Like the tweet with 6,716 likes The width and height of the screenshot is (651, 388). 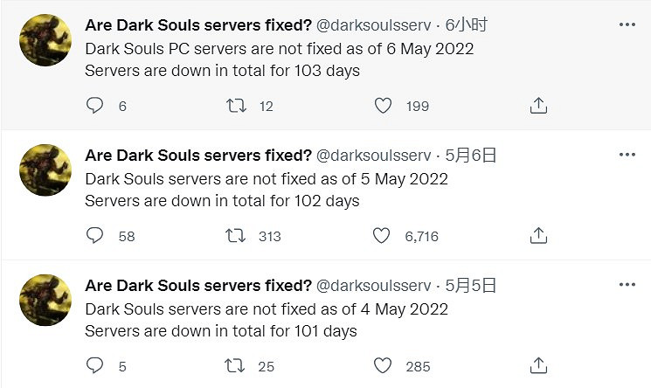pyautogui.click(x=382, y=236)
